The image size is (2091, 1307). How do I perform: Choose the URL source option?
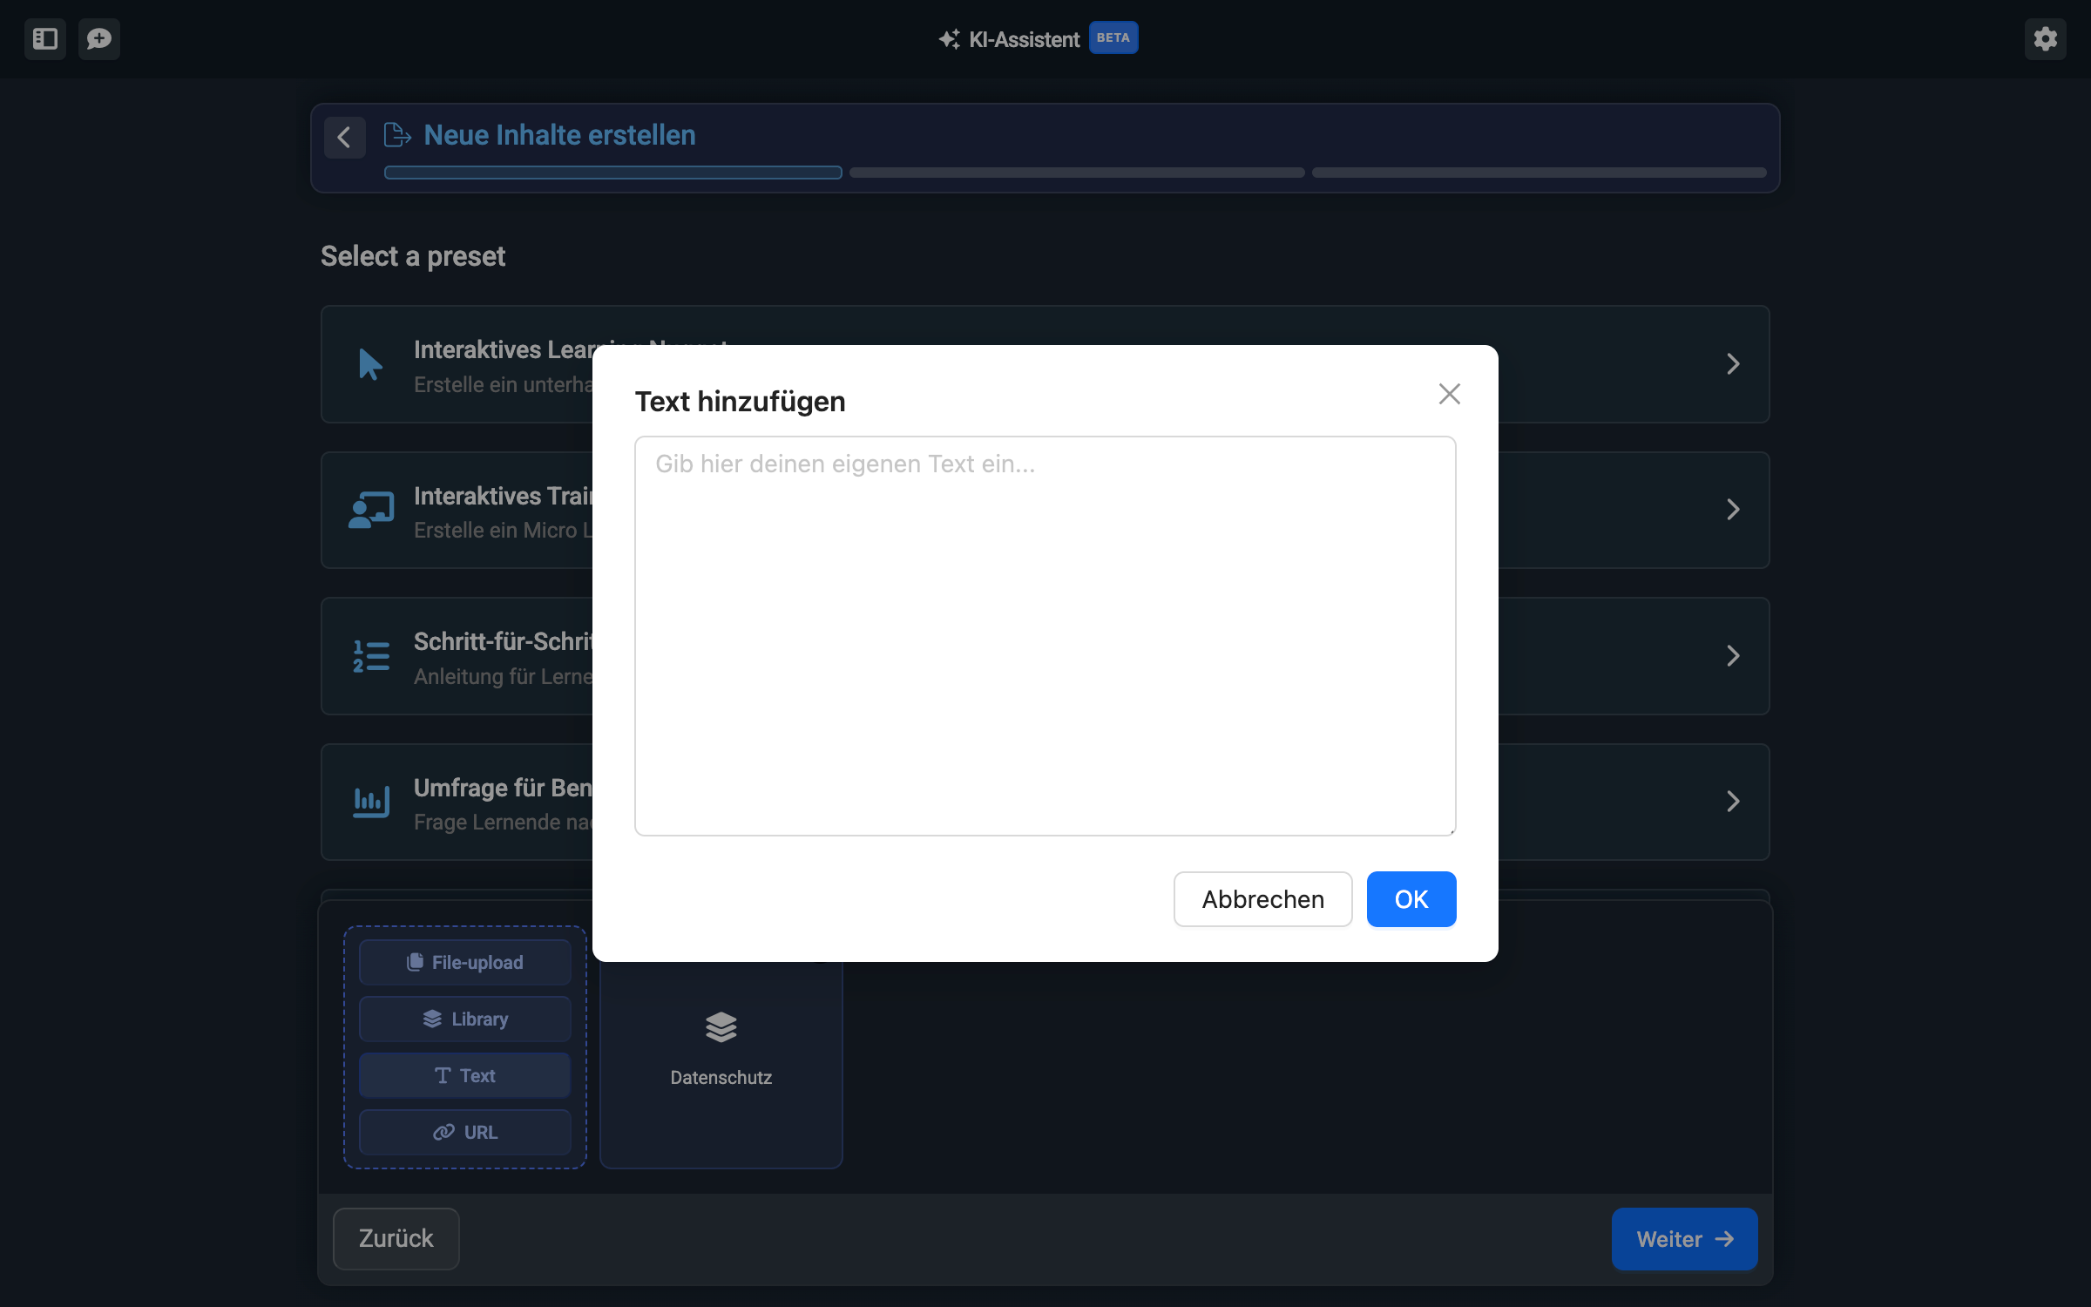click(x=465, y=1132)
